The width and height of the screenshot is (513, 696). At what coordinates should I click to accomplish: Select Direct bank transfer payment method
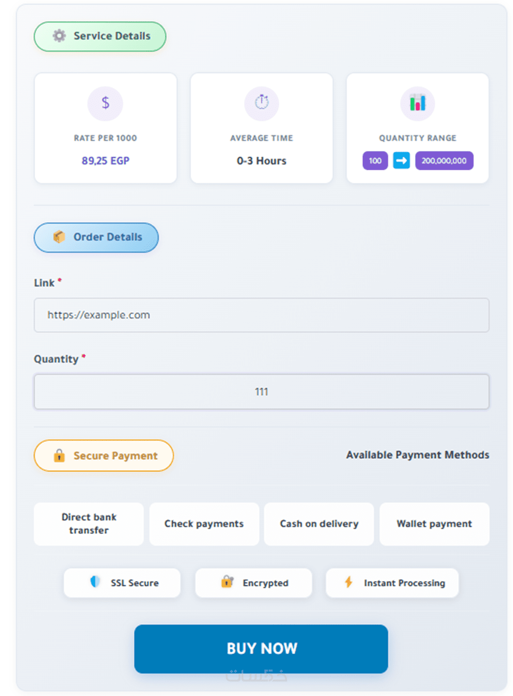[89, 524]
